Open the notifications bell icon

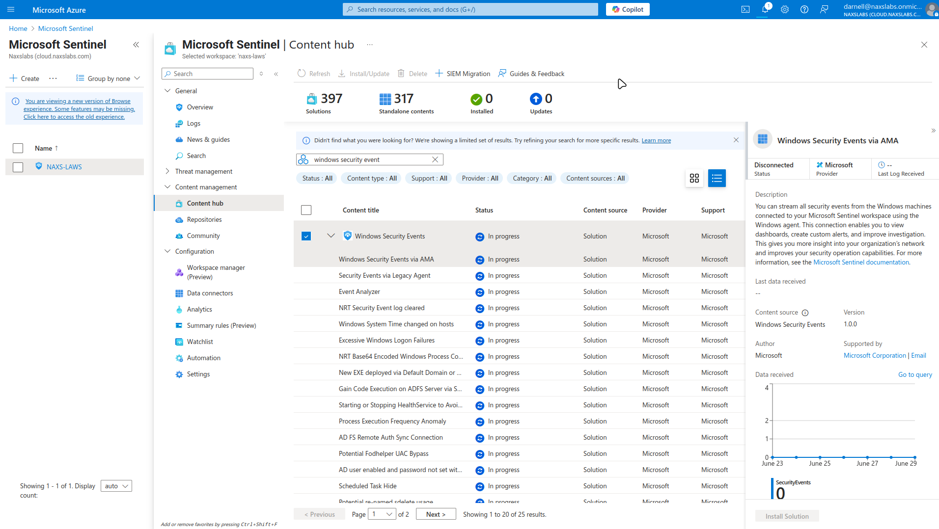tap(765, 9)
